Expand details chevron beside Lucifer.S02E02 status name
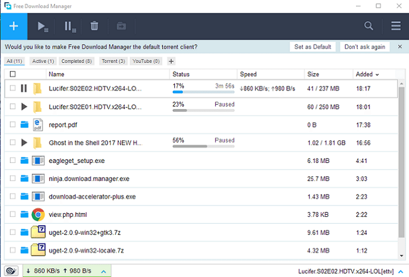Image resolution: width=409 pixels, height=277 pixels. [400, 271]
